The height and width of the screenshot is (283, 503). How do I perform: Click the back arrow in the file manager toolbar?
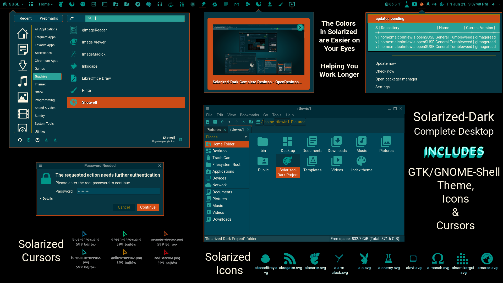pyautogui.click(x=222, y=122)
